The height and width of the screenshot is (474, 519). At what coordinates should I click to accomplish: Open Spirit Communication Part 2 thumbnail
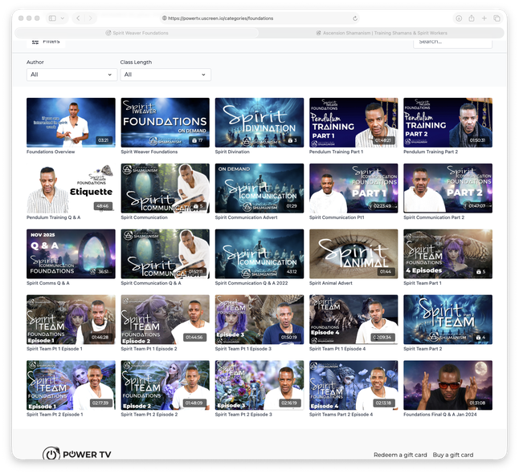[x=447, y=188]
